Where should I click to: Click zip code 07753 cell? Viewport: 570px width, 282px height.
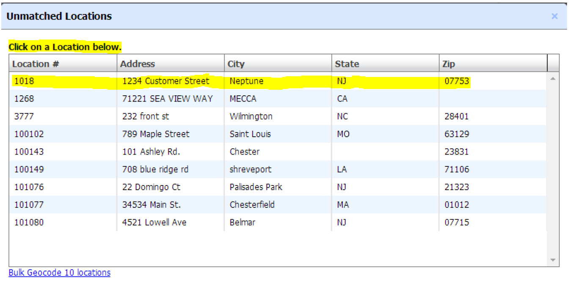point(457,81)
